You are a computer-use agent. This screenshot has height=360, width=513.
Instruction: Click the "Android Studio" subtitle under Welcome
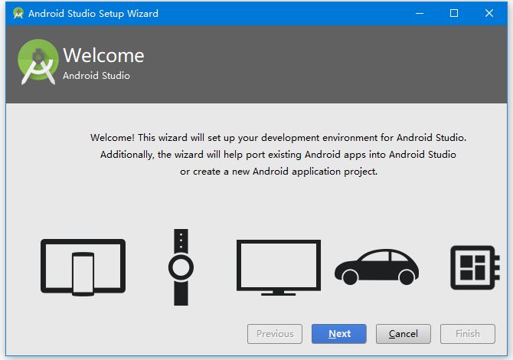(x=96, y=76)
